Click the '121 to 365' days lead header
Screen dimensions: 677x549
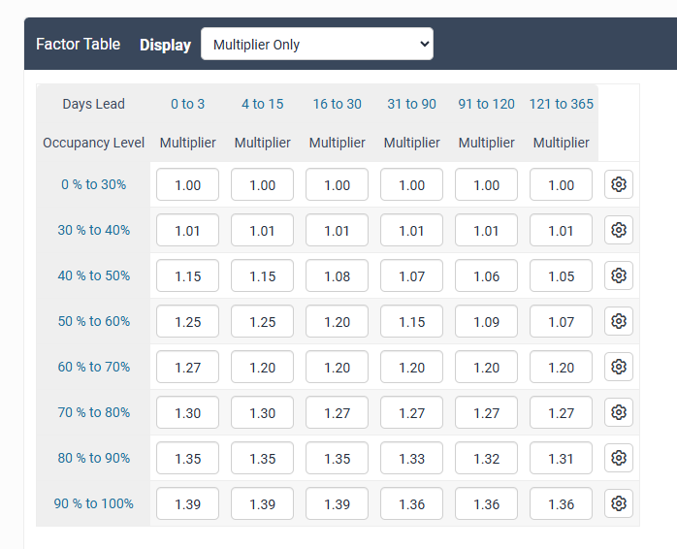point(562,104)
